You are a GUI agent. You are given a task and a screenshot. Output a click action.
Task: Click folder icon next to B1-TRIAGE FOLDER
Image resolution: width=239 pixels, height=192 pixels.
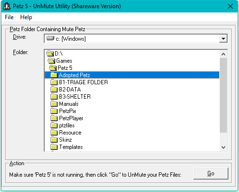(x=54, y=82)
